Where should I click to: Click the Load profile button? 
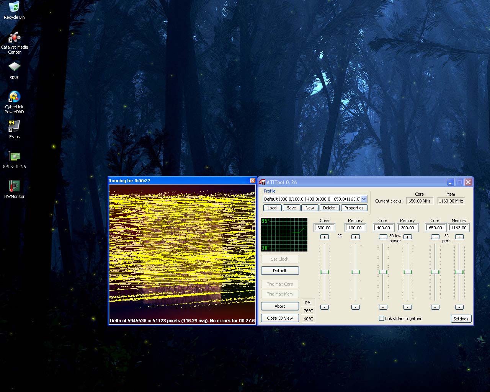tap(272, 208)
